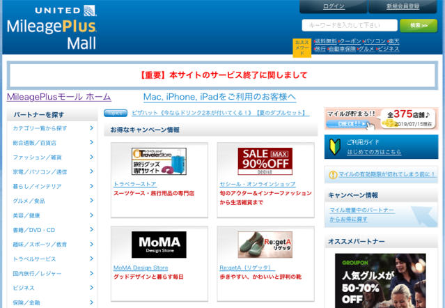
Task: Expand 家電／パソコン／通信 category chevron
Action: (x=91, y=171)
